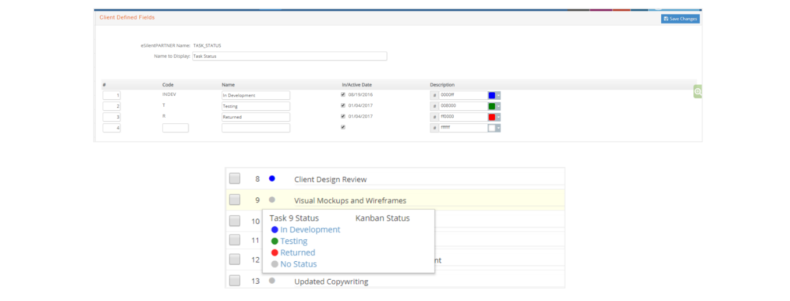
Task: Open the color dropdown arrow beside white swatch
Action: coord(498,128)
